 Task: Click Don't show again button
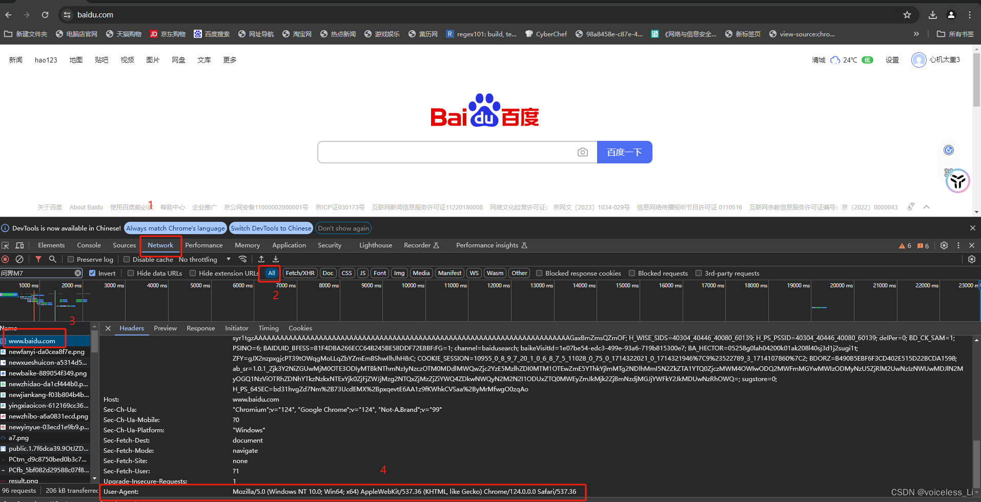point(343,228)
